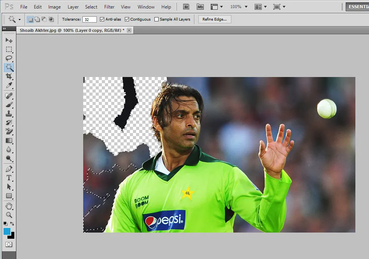Open the Window menu
The height and width of the screenshot is (259, 369).
pyautogui.click(x=146, y=7)
